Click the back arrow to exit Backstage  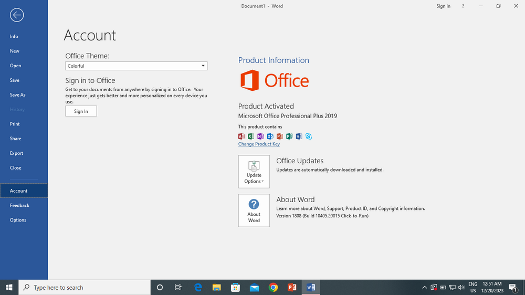(x=17, y=15)
